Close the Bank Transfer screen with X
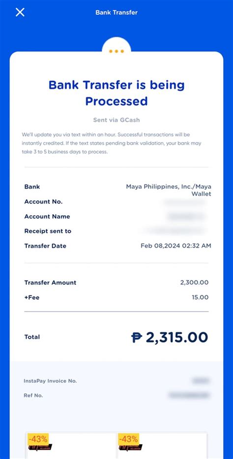Image resolution: width=233 pixels, height=459 pixels. [20, 12]
